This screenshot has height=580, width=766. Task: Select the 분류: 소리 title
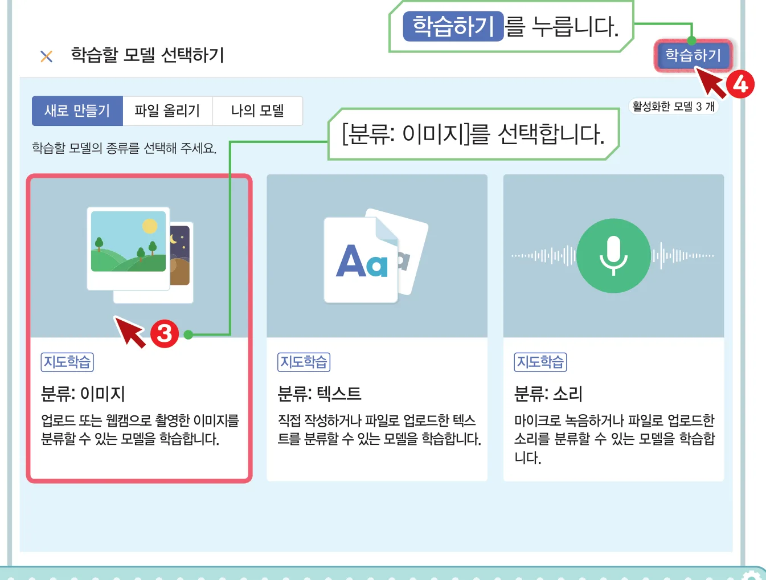pyautogui.click(x=548, y=394)
